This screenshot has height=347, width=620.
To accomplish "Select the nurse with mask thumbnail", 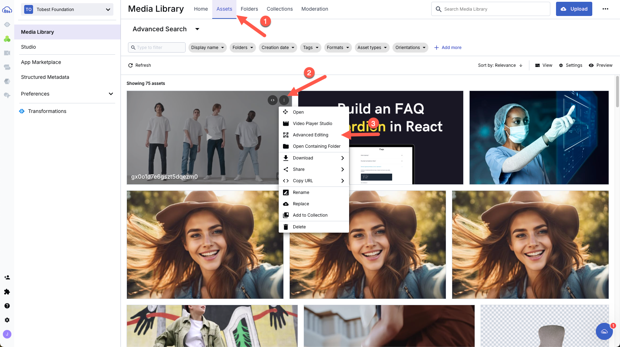I will [x=539, y=138].
